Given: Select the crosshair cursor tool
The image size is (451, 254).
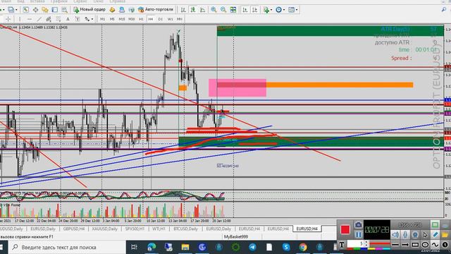Looking at the screenshot, I should pos(8,19).
